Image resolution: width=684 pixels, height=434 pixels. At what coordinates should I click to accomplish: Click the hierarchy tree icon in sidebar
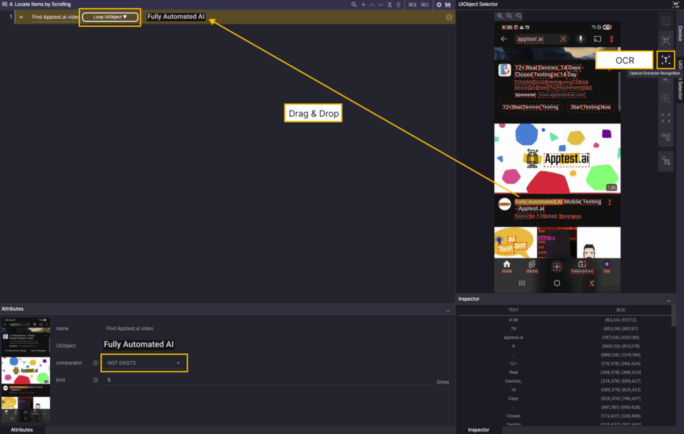point(665,137)
